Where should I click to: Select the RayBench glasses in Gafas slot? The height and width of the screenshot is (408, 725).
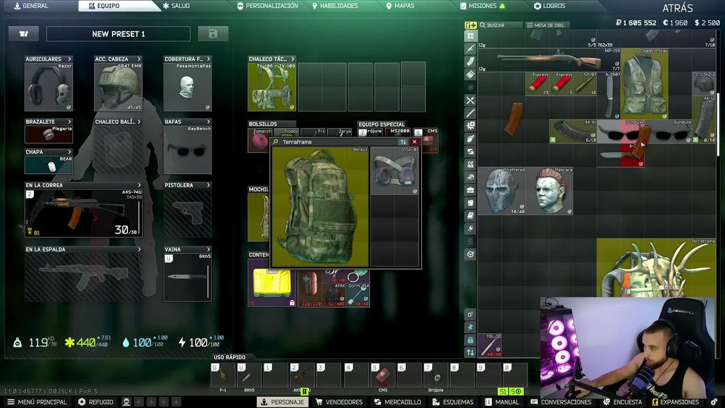pos(187,150)
